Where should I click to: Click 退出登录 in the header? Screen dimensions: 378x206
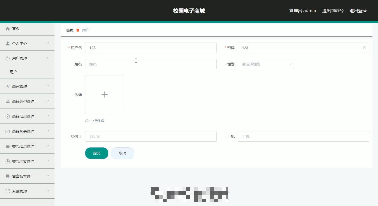(x=358, y=11)
